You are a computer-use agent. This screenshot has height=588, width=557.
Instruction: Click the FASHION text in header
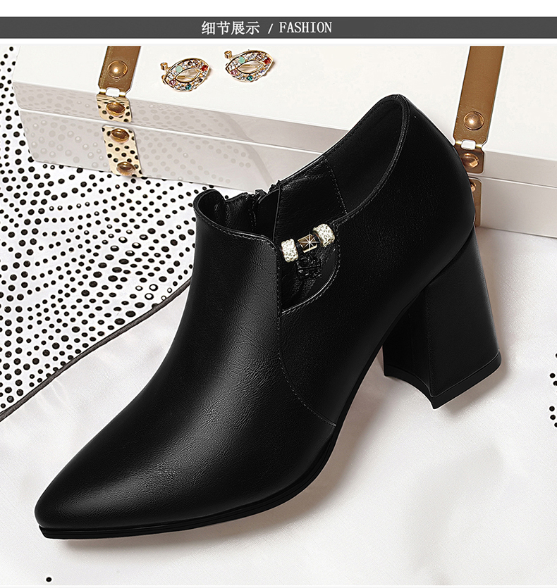tap(305, 28)
